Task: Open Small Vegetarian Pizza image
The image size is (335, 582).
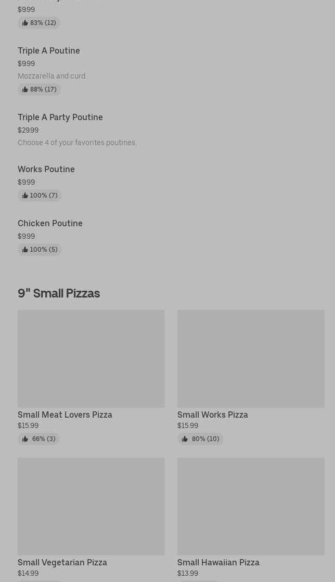Action: coord(91,506)
